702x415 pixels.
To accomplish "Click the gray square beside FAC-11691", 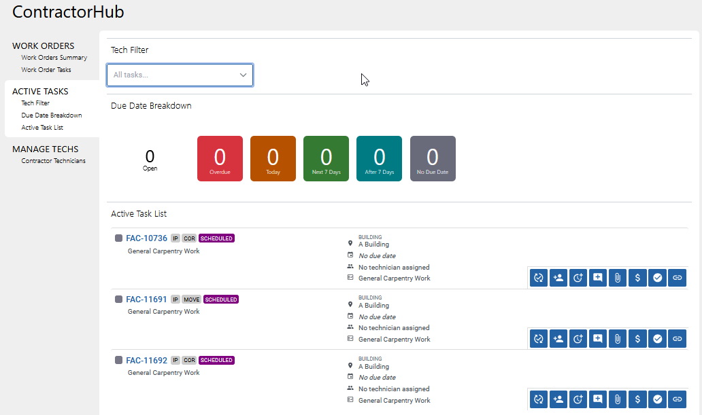I will (118, 300).
